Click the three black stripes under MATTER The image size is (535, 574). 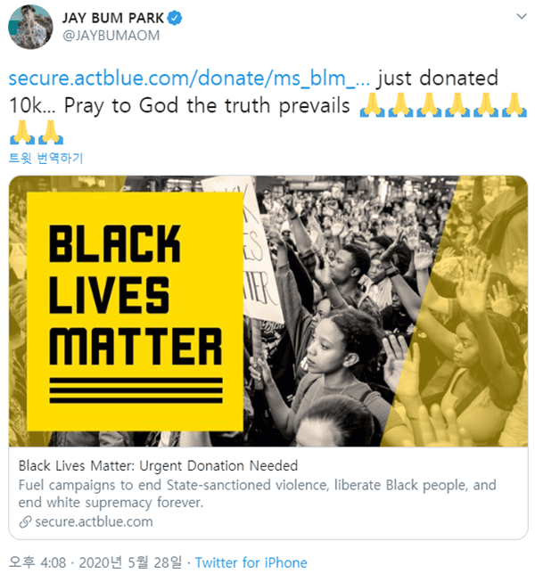click(136, 390)
